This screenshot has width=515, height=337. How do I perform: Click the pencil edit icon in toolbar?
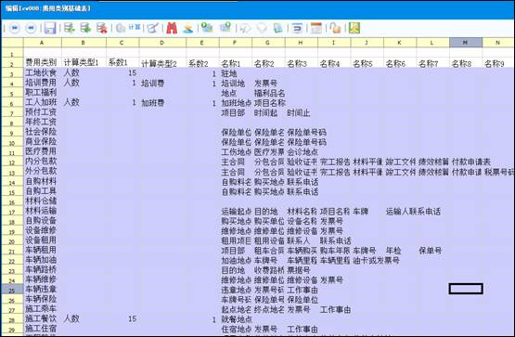pyautogui.click(x=153, y=28)
